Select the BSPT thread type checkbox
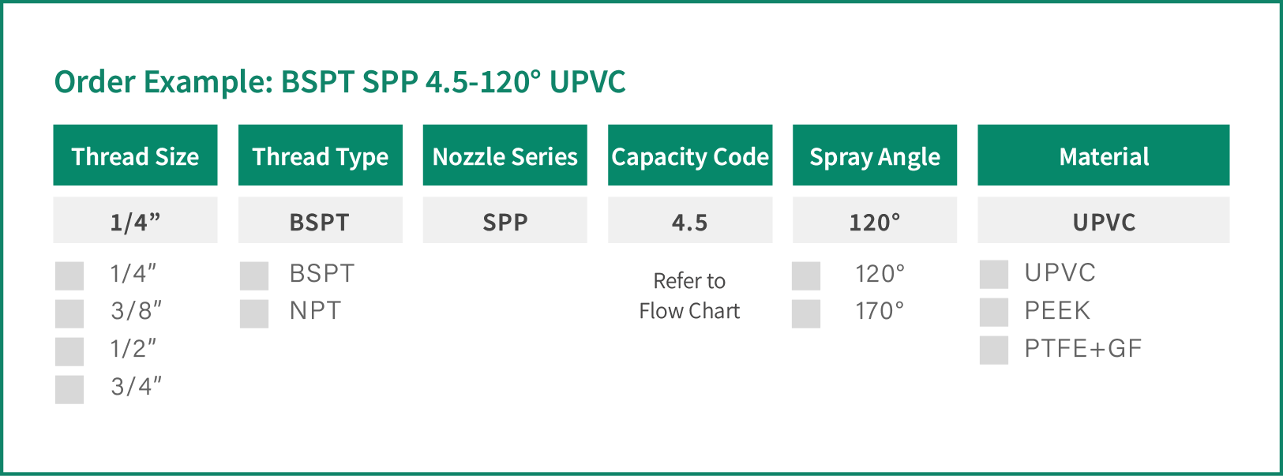Image resolution: width=1283 pixels, height=476 pixels. pyautogui.click(x=254, y=275)
